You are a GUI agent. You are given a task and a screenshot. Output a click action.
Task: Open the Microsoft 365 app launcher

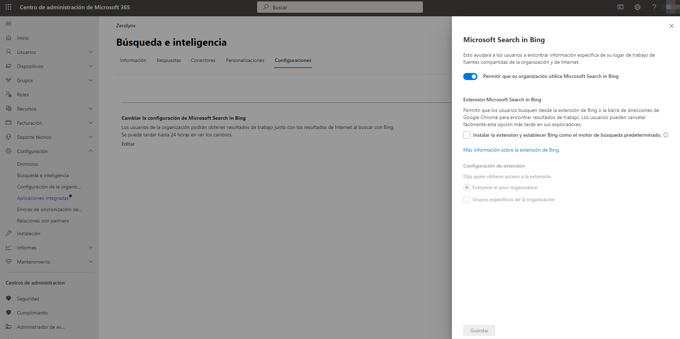tap(8, 7)
